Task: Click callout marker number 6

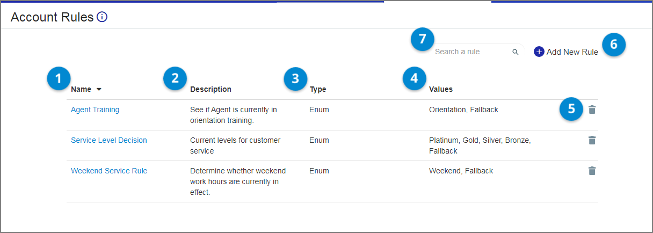Action: (x=614, y=45)
